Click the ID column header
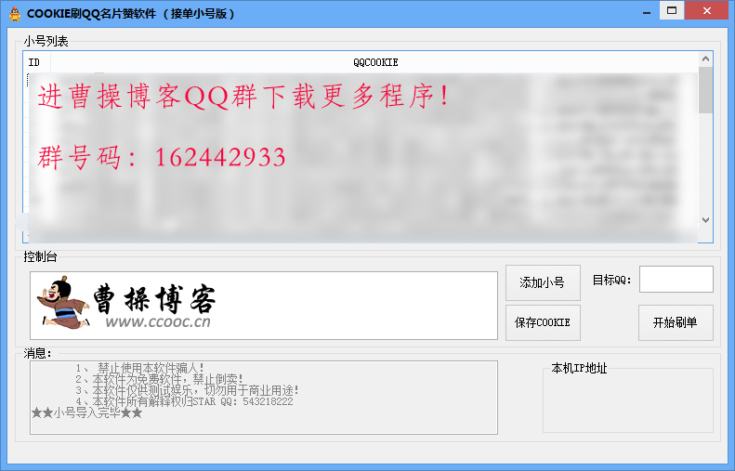 tap(35, 62)
